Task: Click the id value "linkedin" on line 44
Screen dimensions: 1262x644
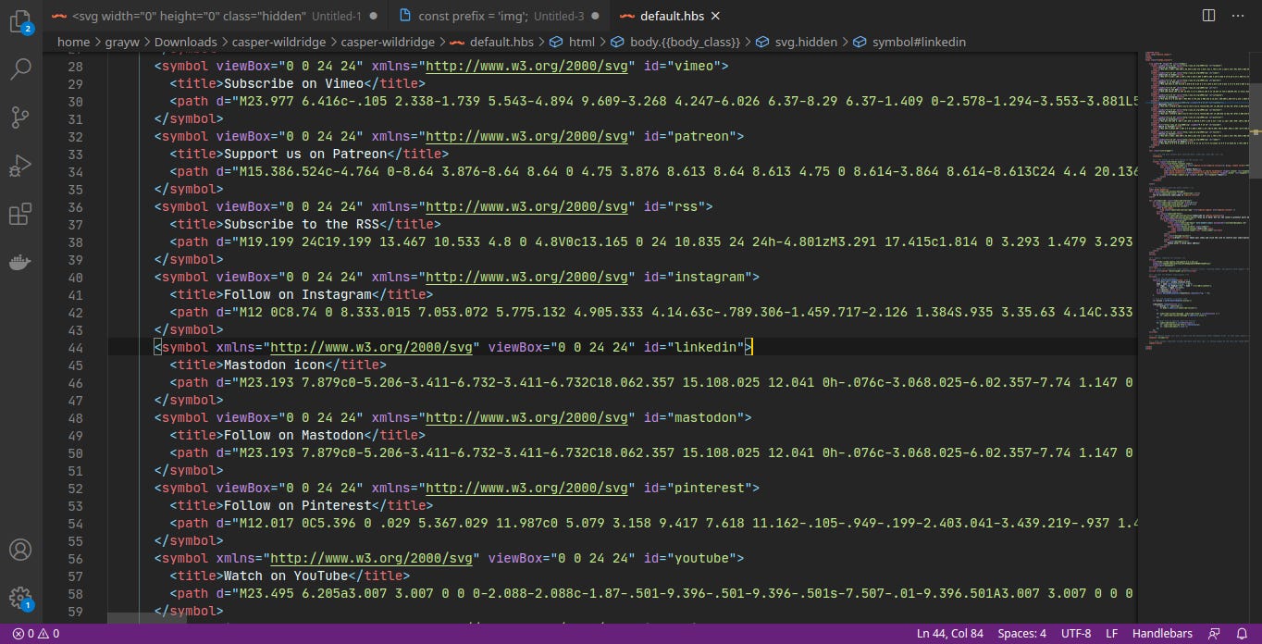Action: coord(706,347)
